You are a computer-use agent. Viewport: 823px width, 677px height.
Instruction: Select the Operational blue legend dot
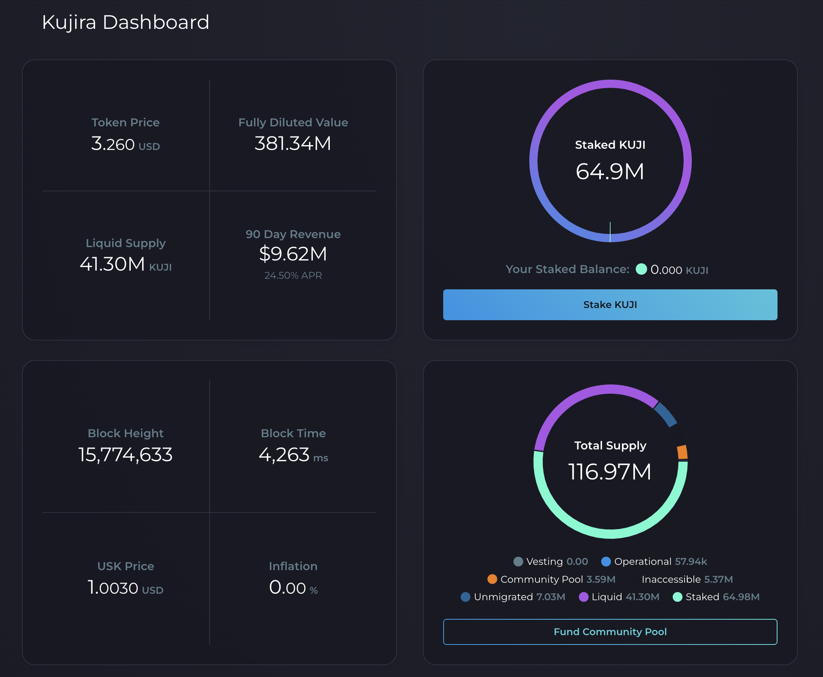click(606, 562)
